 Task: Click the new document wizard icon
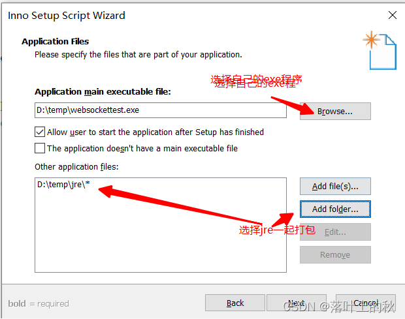pyautogui.click(x=380, y=50)
